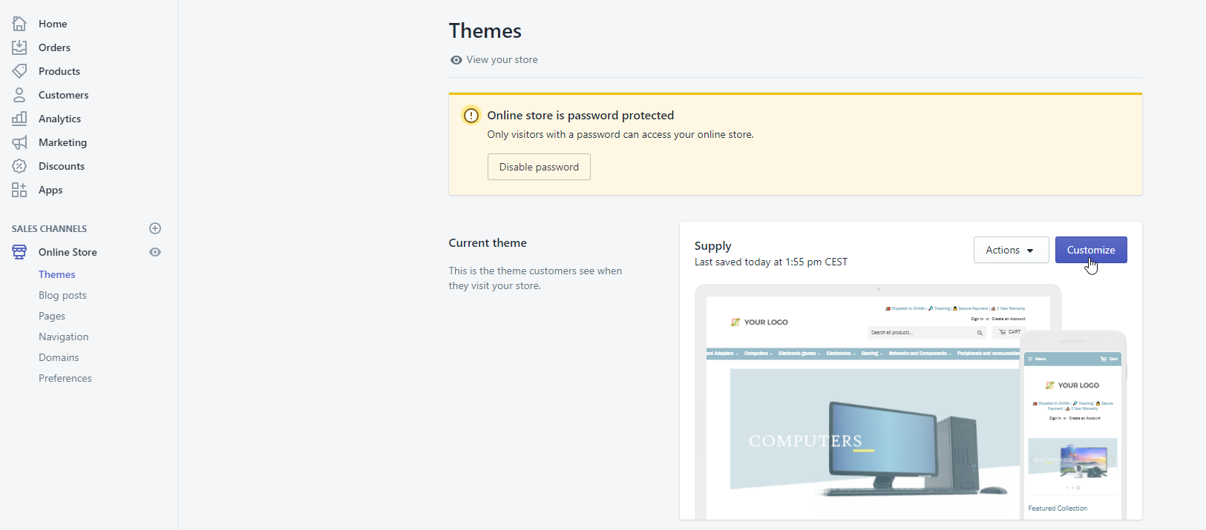Viewport: 1206px width, 530px height.
Task: Click eye icon beside Online Store
Action: pos(155,252)
